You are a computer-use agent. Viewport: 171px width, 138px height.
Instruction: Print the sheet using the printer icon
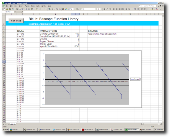[x=17, y=9]
